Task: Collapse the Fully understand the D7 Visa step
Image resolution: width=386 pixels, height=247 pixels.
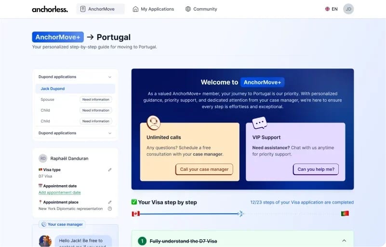Action: [x=344, y=241]
